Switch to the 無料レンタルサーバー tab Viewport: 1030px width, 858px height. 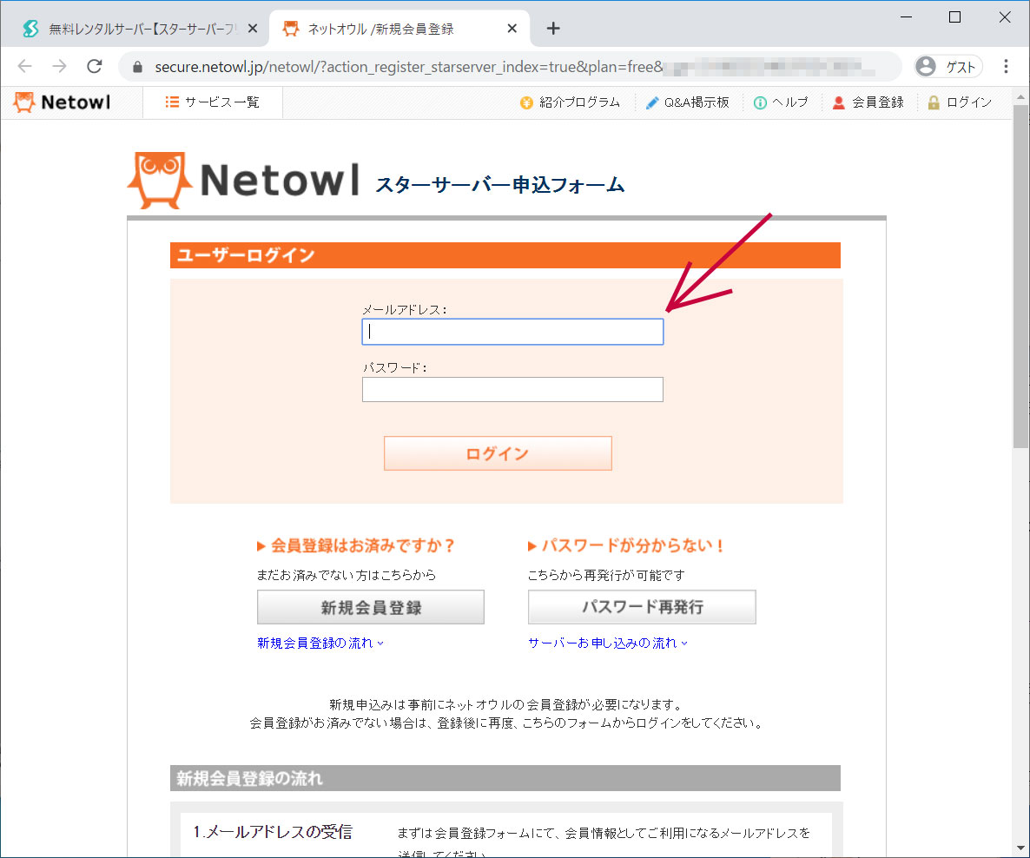click(x=134, y=29)
